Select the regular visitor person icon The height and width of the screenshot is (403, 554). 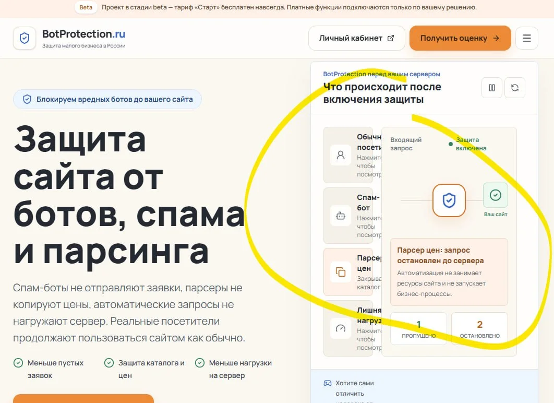pyautogui.click(x=341, y=155)
